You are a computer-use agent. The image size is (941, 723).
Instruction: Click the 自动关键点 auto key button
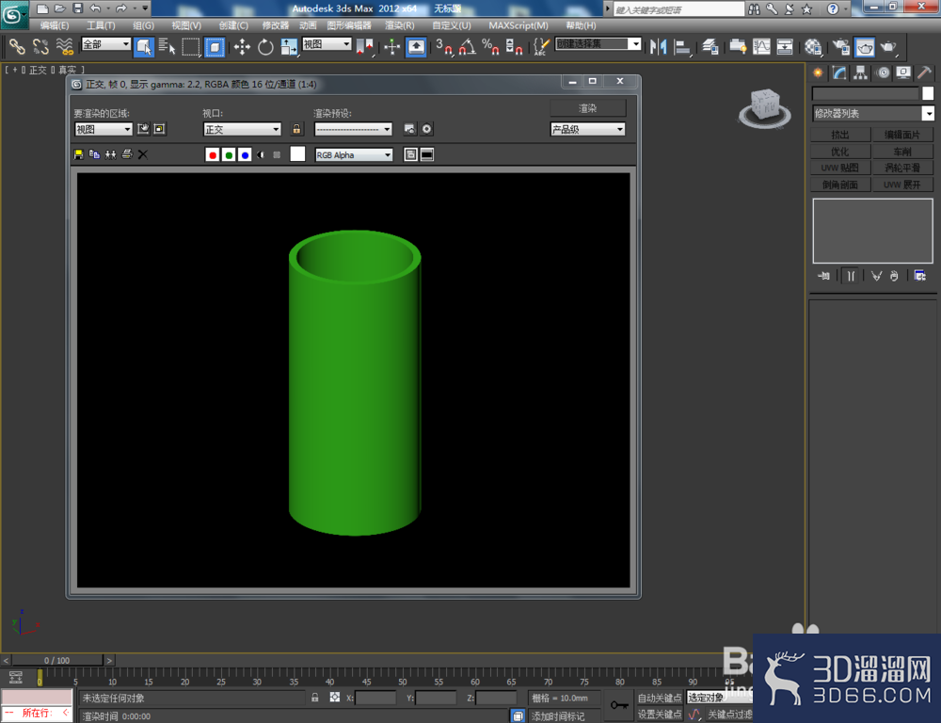pos(659,698)
